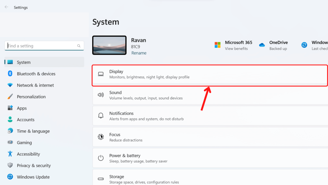This screenshot has width=328, height=185.
Task: Click the desktop wallpaper thumbnail
Action: point(110,45)
